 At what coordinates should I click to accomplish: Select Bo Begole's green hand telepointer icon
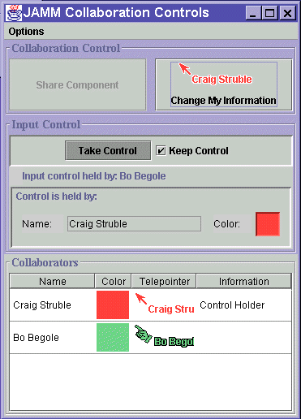(x=144, y=334)
